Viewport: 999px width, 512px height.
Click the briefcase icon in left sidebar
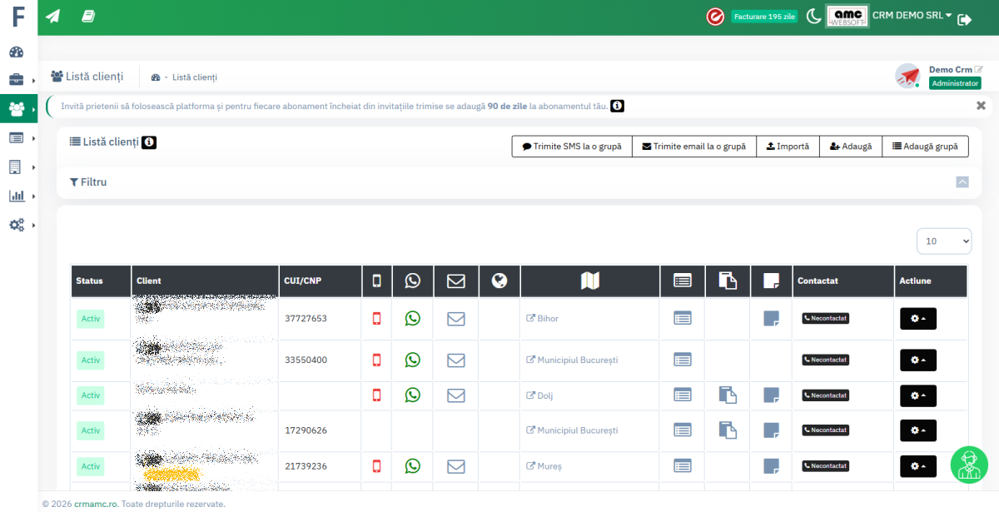17,80
